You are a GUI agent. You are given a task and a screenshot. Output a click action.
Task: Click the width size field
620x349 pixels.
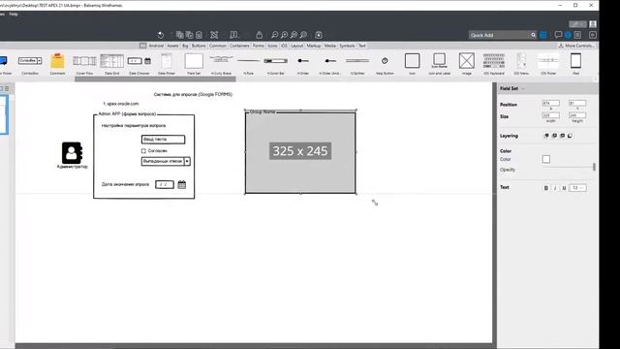click(x=551, y=115)
